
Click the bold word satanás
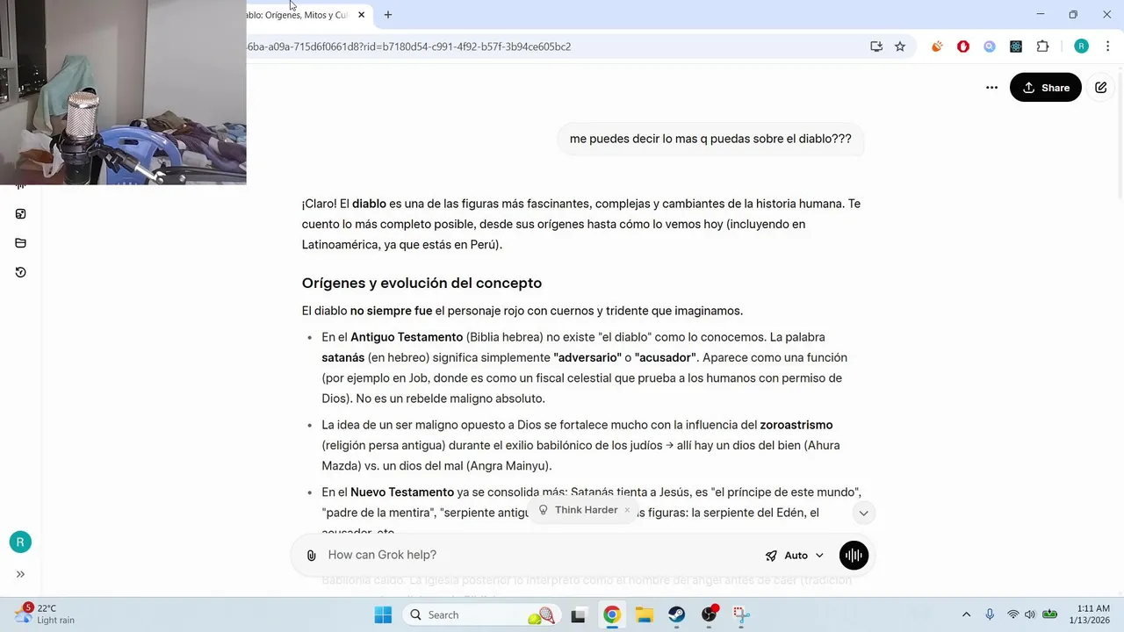[342, 357]
